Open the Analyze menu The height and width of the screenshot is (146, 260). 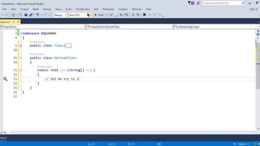pyautogui.click(x=123, y=9)
